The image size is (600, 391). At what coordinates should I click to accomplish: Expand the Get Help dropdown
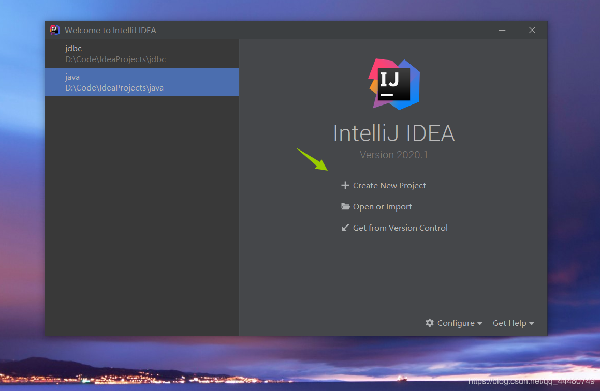click(x=513, y=323)
